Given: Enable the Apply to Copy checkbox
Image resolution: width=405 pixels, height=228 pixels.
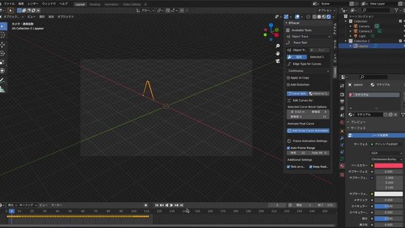Looking at the screenshot, I should pos(289,78).
